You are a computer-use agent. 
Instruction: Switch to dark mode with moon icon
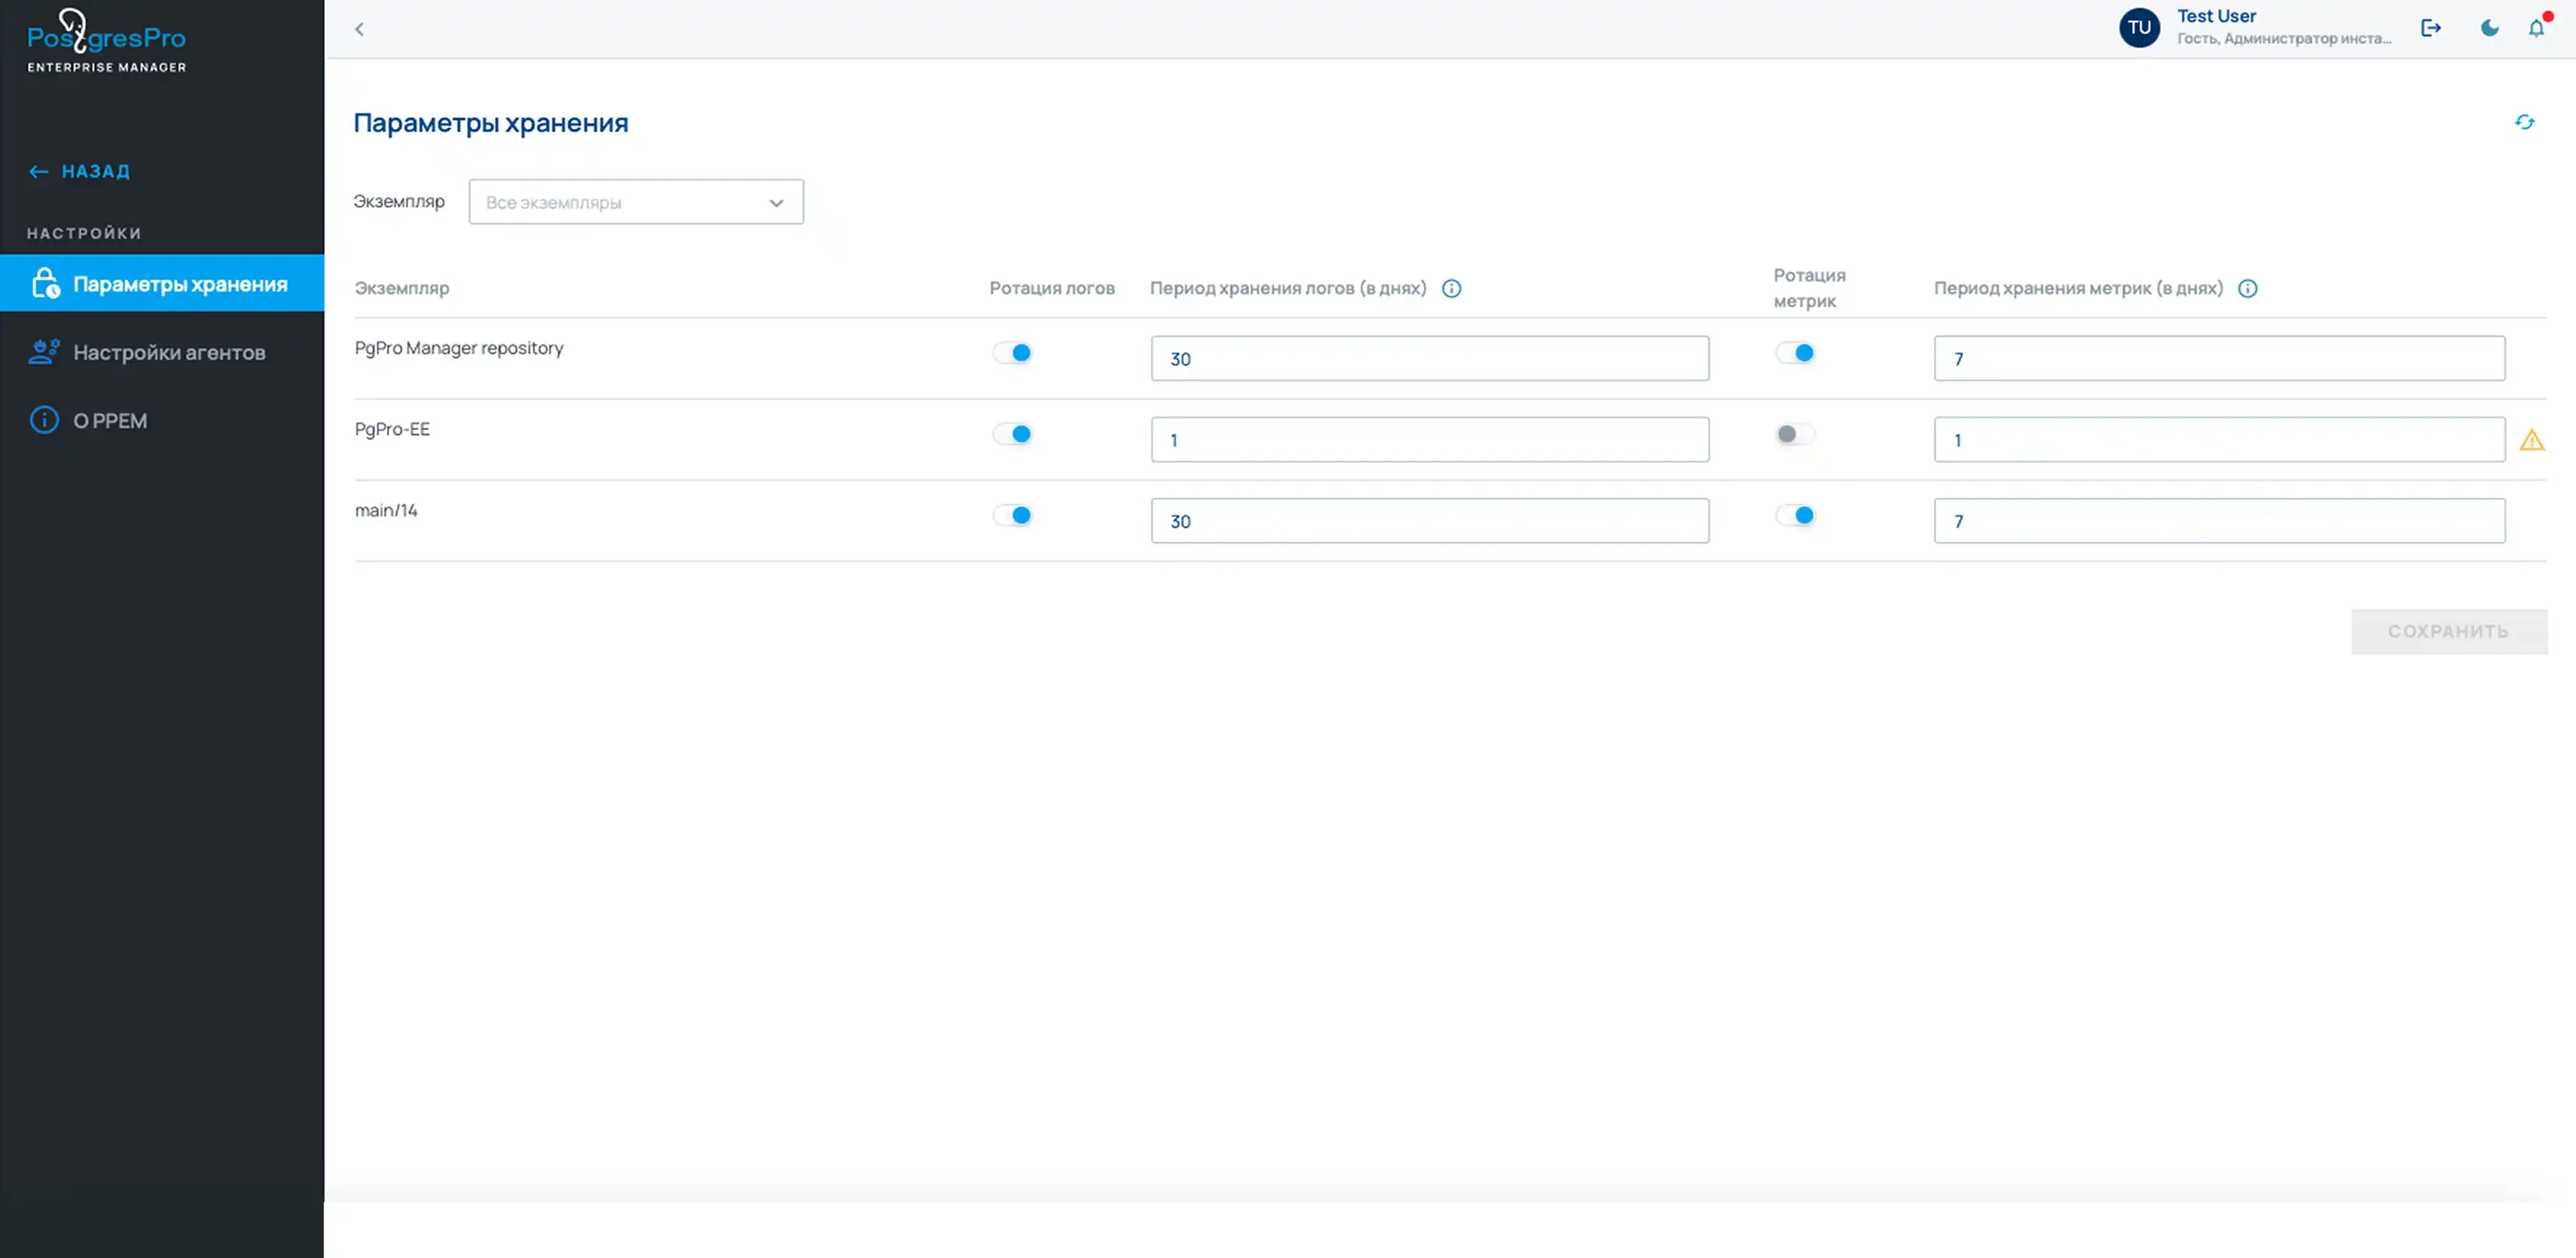(2489, 28)
